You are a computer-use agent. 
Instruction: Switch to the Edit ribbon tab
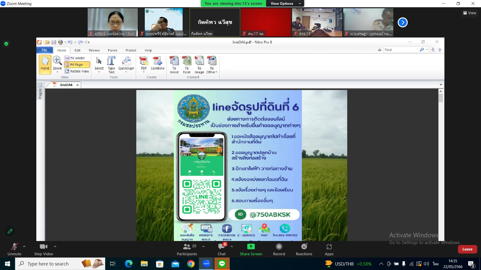coord(77,50)
